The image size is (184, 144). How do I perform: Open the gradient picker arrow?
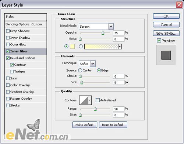coord(120,47)
